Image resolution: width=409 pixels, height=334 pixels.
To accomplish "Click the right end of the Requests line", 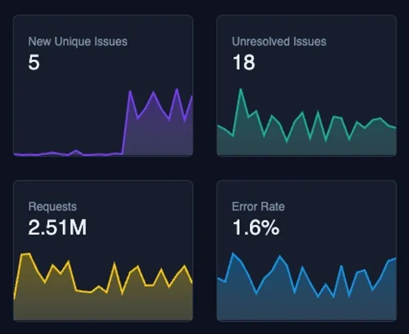I will click(x=192, y=280).
